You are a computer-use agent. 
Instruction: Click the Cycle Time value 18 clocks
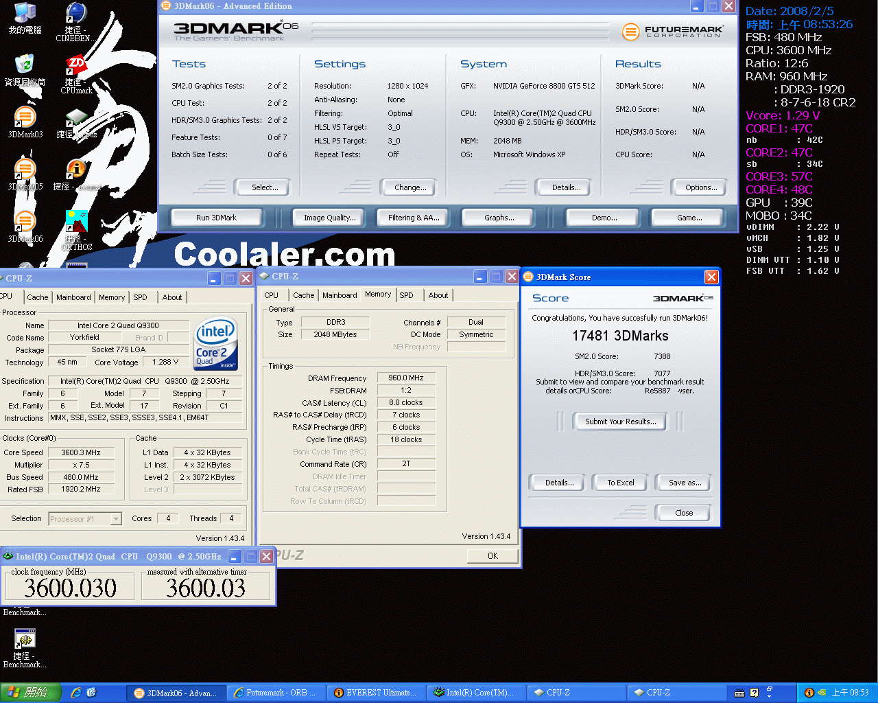[406, 439]
